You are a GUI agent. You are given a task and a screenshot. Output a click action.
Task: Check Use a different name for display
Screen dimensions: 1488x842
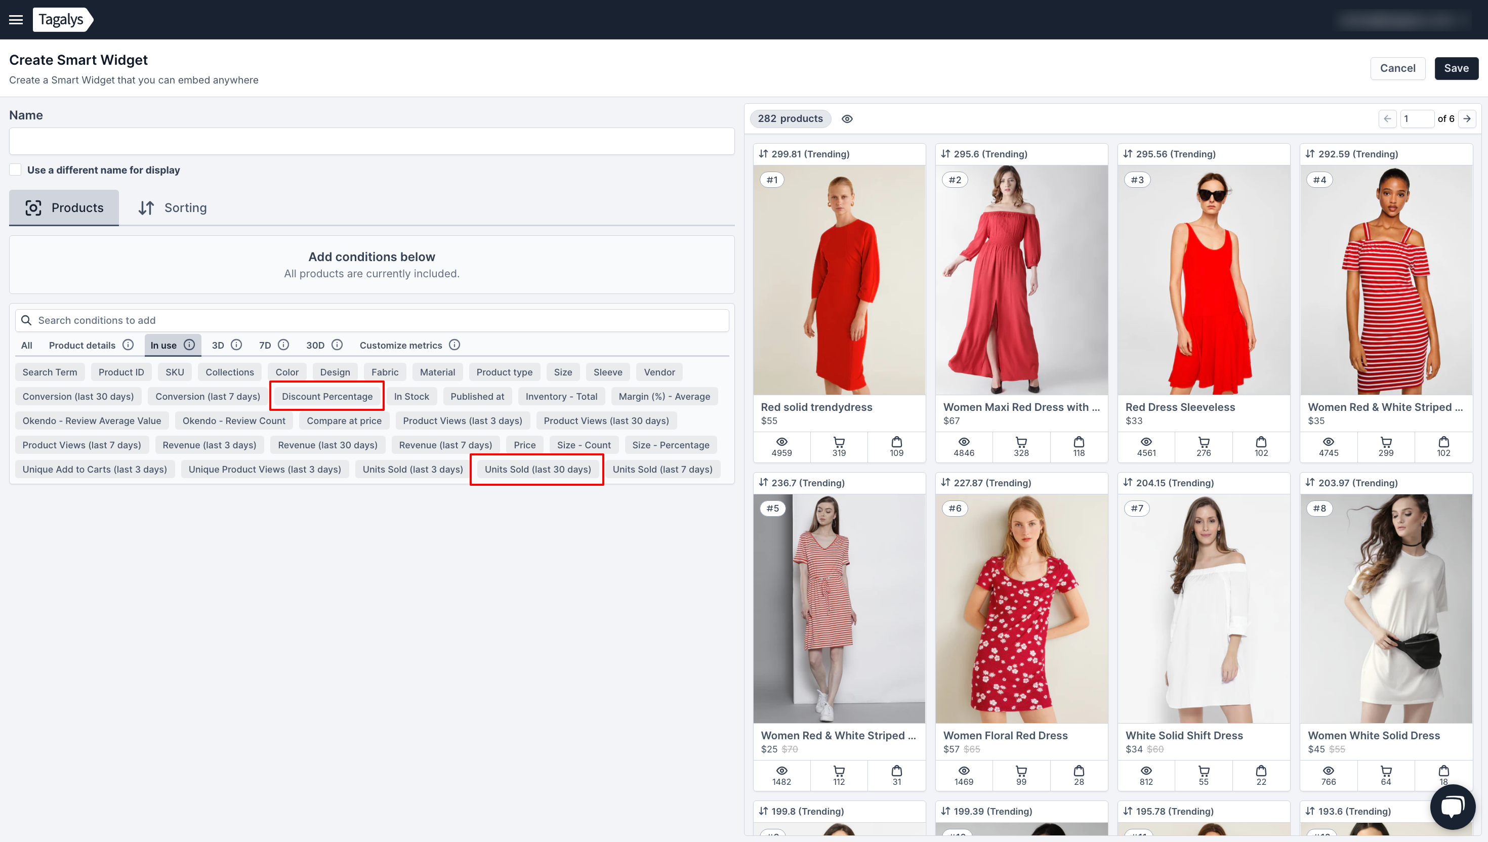[x=16, y=170]
